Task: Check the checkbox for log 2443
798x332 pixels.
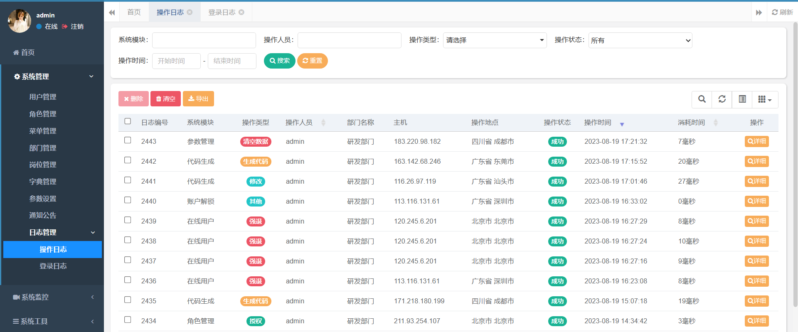Action: point(128,140)
